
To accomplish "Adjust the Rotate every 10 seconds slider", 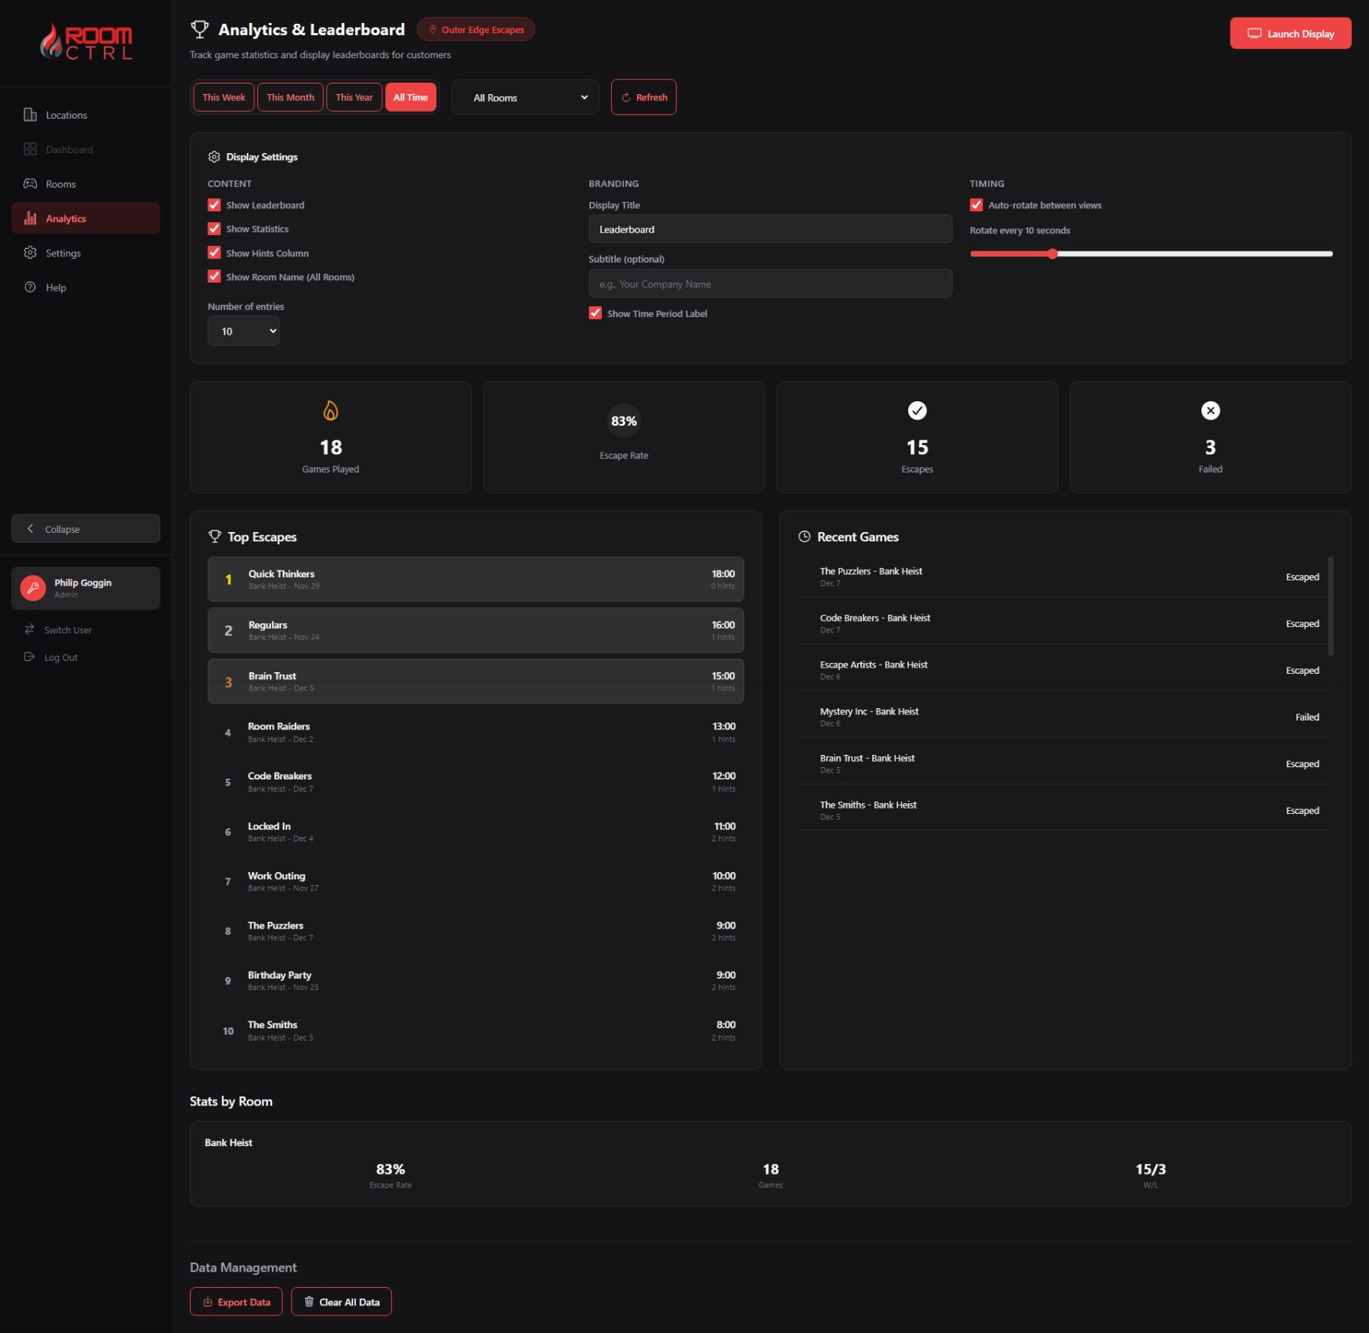I will tap(1053, 253).
